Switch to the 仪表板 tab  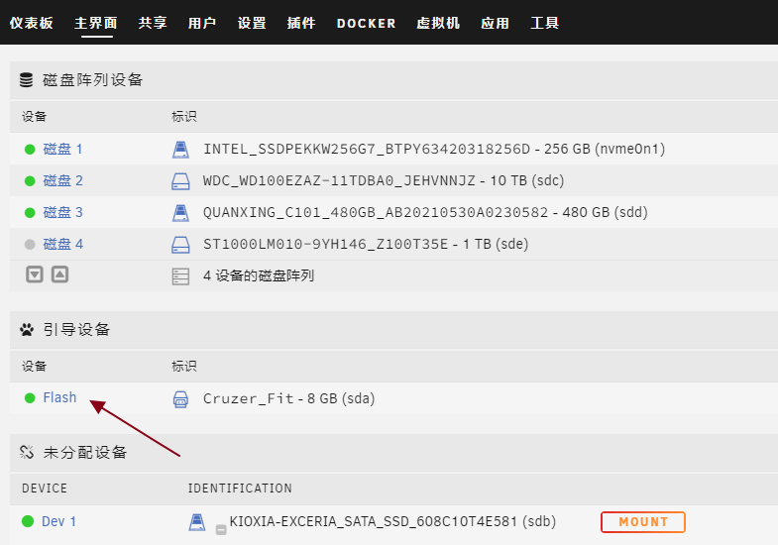(x=32, y=23)
